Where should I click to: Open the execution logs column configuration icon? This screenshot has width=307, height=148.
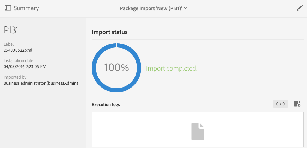(x=297, y=104)
